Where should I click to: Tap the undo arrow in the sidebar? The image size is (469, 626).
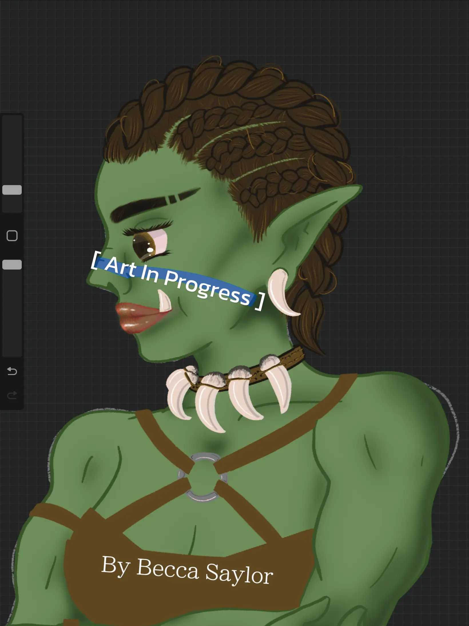pyautogui.click(x=12, y=371)
